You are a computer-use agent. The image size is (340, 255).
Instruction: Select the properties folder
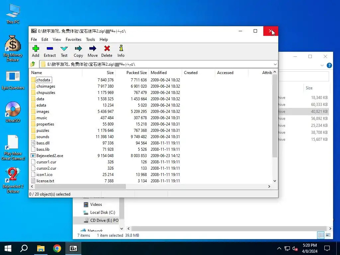[x=45, y=124]
